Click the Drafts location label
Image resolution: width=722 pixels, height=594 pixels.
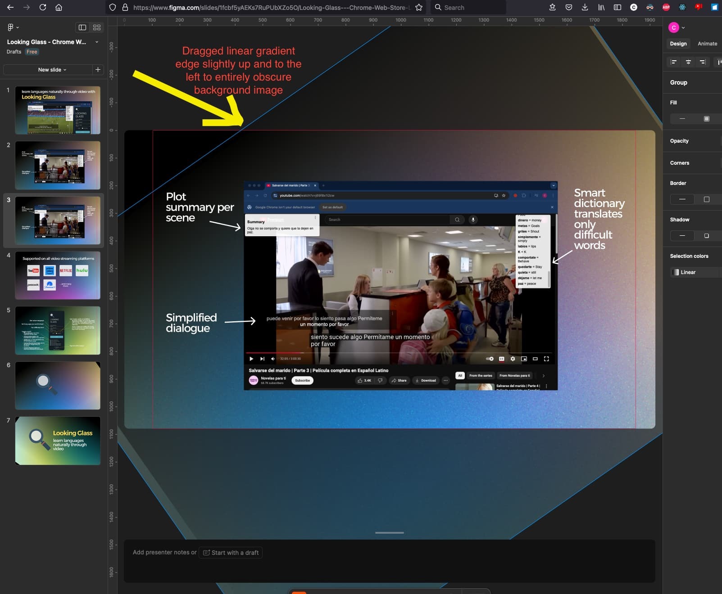[14, 52]
